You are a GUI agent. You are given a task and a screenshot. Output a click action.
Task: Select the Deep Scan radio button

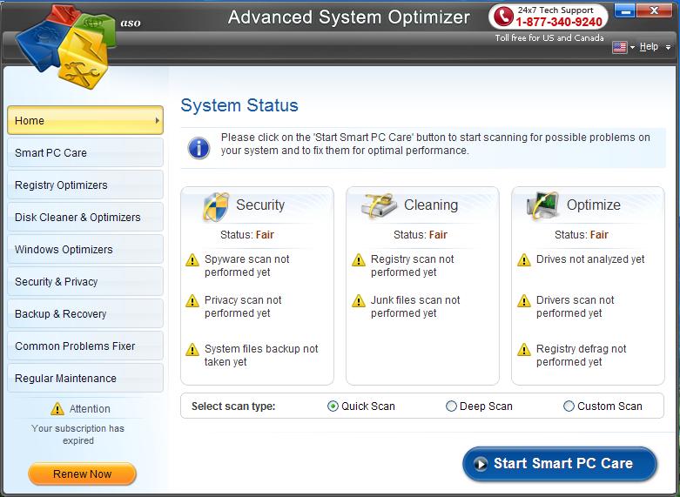[x=451, y=406]
